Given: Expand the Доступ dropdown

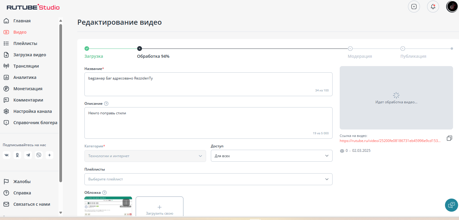Looking at the screenshot, I should pyautogui.click(x=271, y=156).
